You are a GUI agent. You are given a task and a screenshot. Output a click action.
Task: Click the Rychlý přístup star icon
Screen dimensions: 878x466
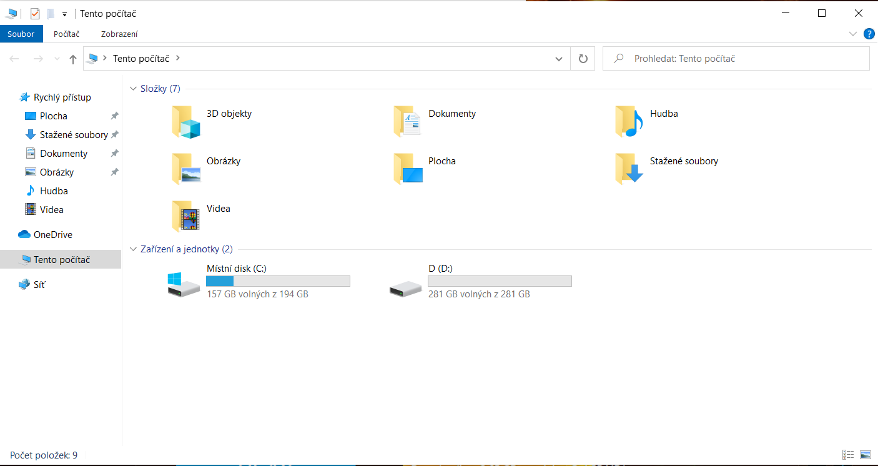(25, 97)
